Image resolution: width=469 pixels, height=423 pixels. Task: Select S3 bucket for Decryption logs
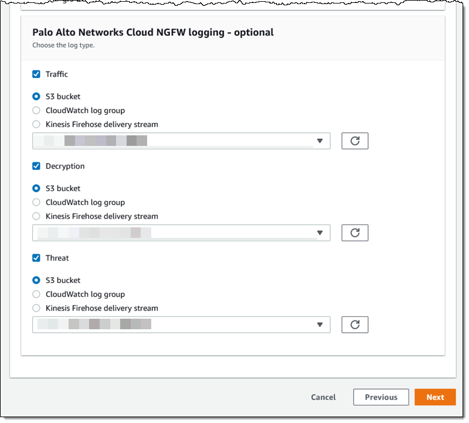(x=36, y=188)
